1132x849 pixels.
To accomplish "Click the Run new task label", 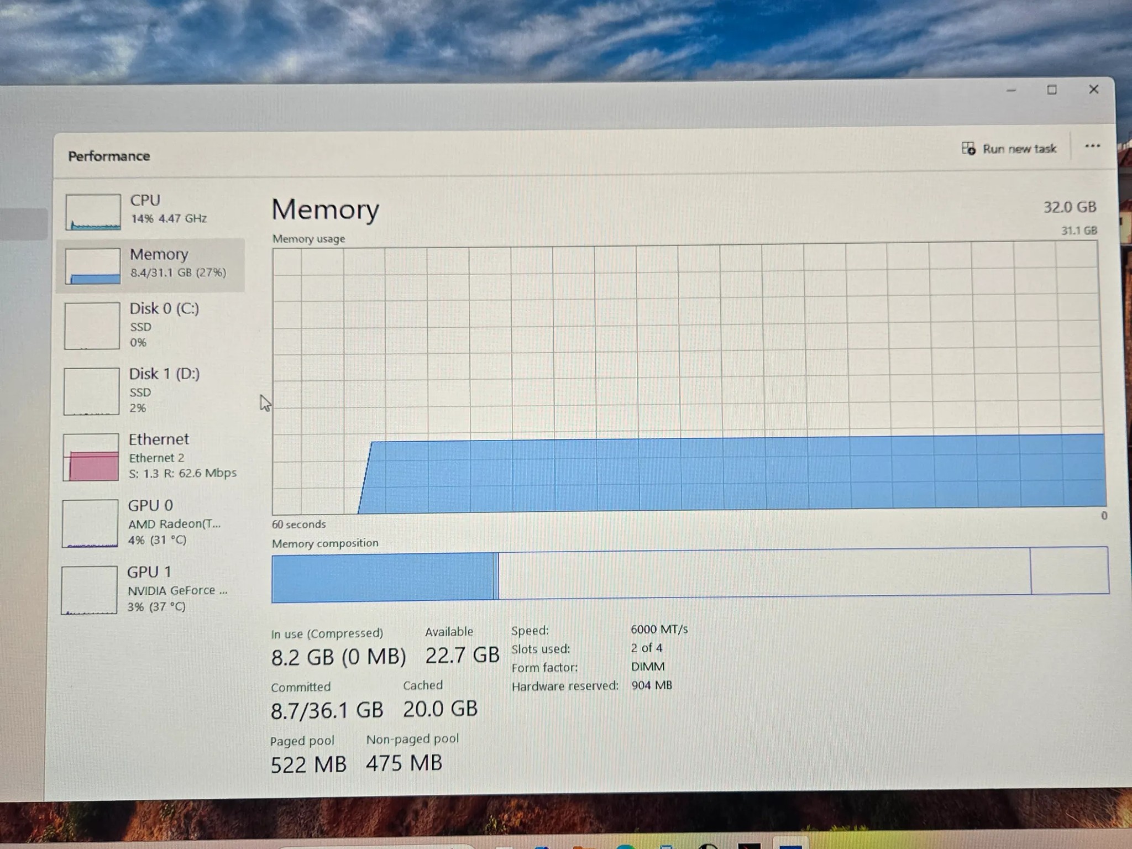I will 1019,149.
